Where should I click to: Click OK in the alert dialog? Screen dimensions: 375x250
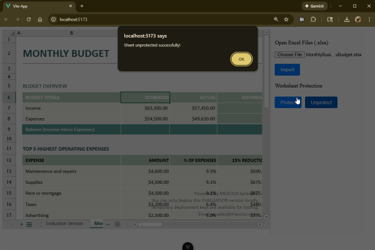241,59
